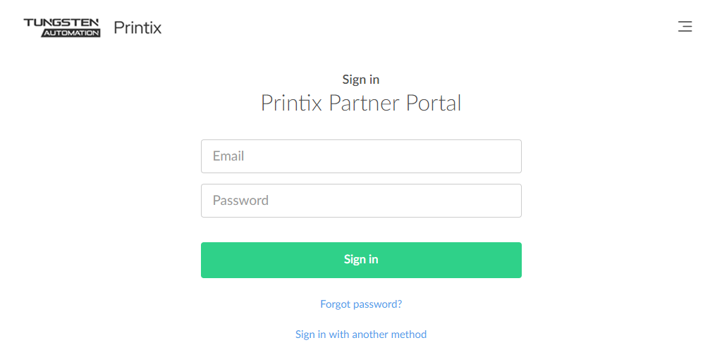Open the hamburger menu icon
The width and height of the screenshot is (722, 357).
[x=685, y=27]
